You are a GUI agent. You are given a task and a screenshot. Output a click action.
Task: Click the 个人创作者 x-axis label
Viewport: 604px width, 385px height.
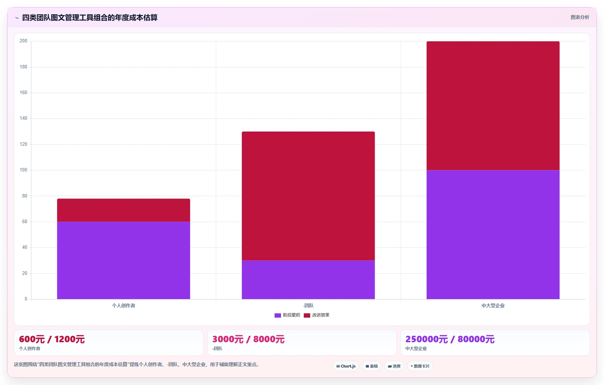(x=124, y=306)
